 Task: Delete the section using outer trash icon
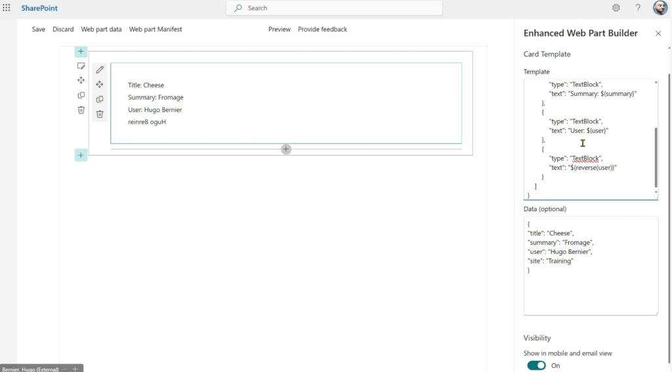[x=81, y=110]
